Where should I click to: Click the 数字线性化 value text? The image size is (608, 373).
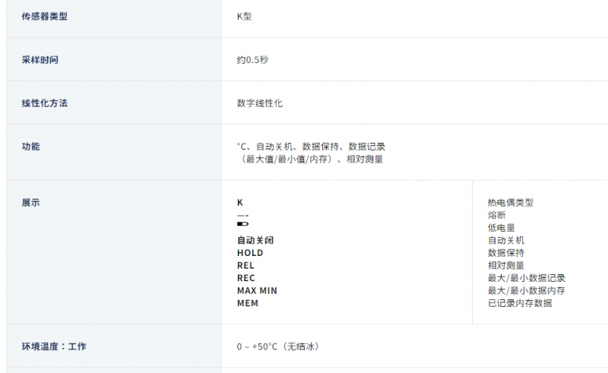260,103
